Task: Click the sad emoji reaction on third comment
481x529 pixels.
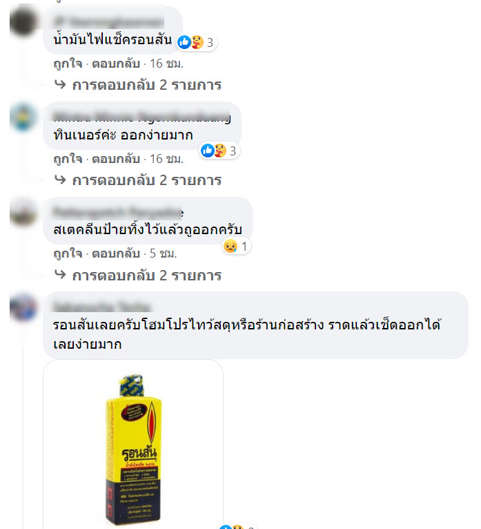Action: point(230,246)
